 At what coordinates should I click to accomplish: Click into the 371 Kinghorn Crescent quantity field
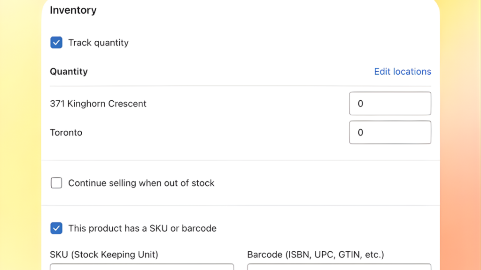pos(390,103)
